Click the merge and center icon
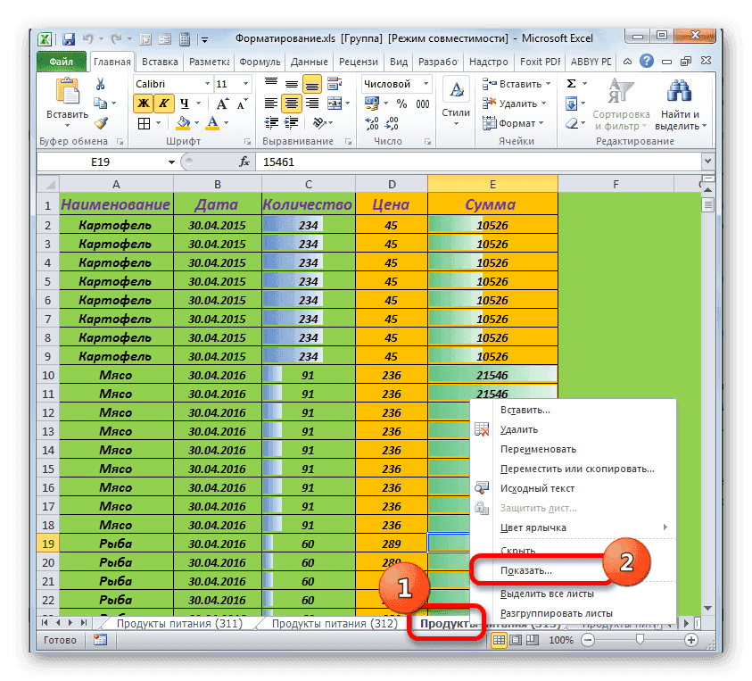This screenshot has height=681, width=752. [334, 104]
